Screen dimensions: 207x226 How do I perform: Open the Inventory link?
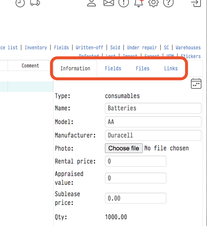[x=36, y=48]
